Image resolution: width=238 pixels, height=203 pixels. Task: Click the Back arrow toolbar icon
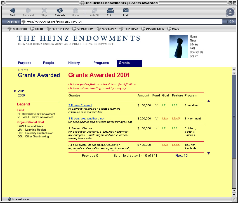(13, 11)
